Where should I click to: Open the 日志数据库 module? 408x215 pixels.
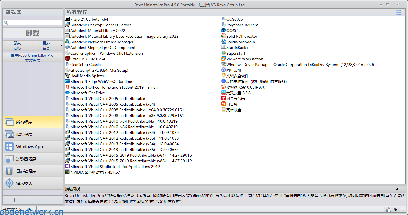[x=33, y=171]
